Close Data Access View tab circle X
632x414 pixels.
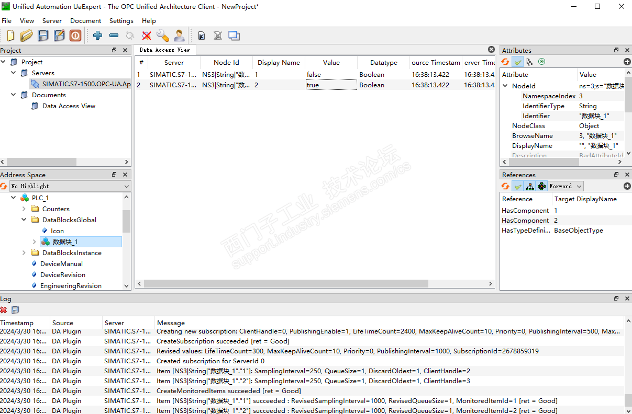tap(491, 50)
